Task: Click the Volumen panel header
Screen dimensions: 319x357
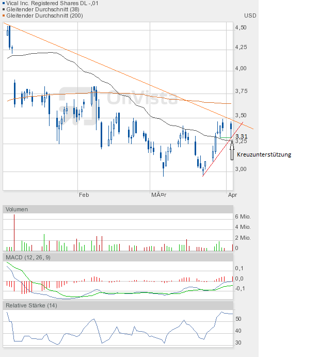Action: coord(118,209)
